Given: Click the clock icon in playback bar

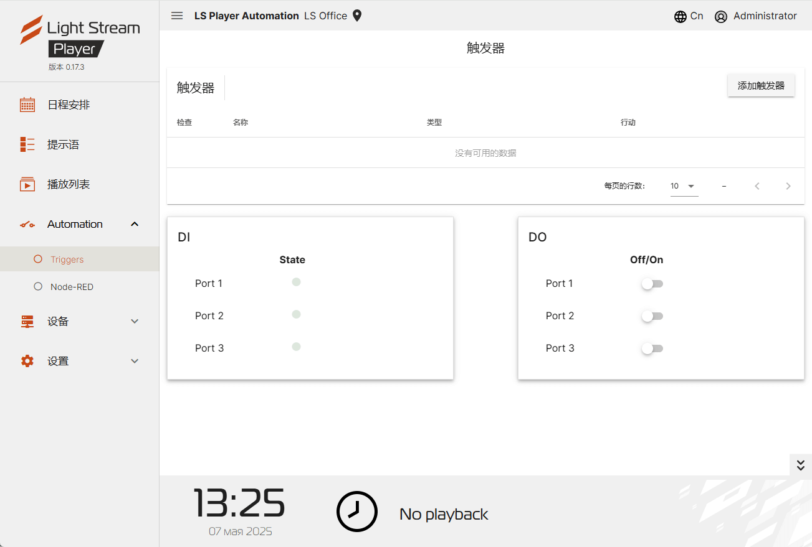Looking at the screenshot, I should coord(357,512).
